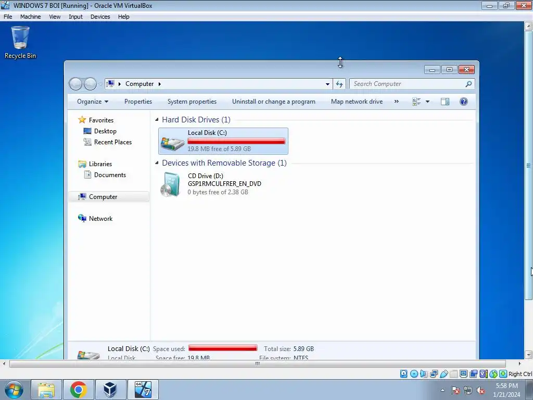Select Libraries in navigation pane
533x400 pixels.
click(100, 164)
